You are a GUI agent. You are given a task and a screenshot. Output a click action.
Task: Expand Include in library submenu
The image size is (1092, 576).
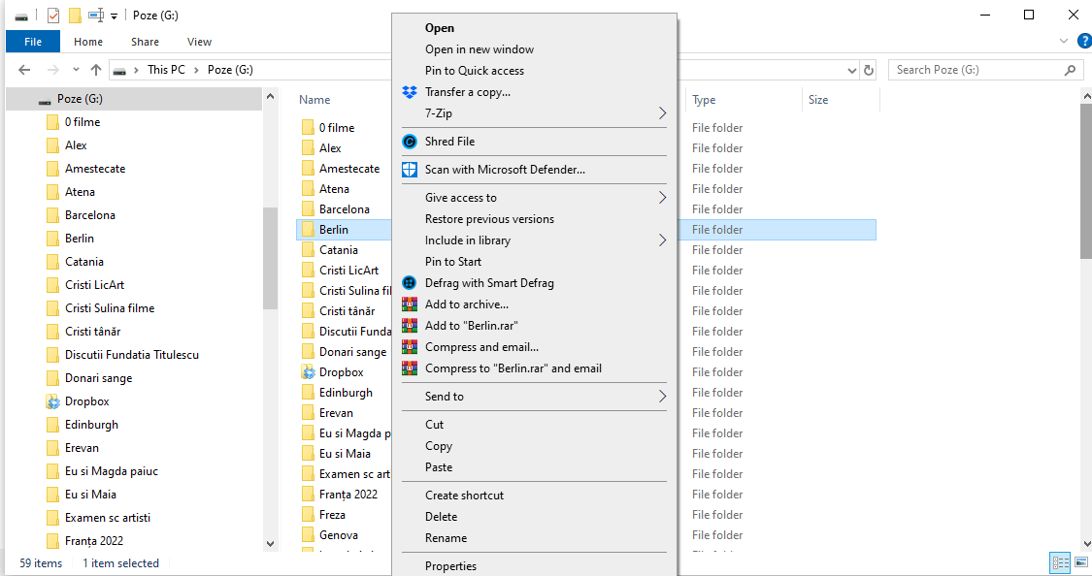[662, 240]
